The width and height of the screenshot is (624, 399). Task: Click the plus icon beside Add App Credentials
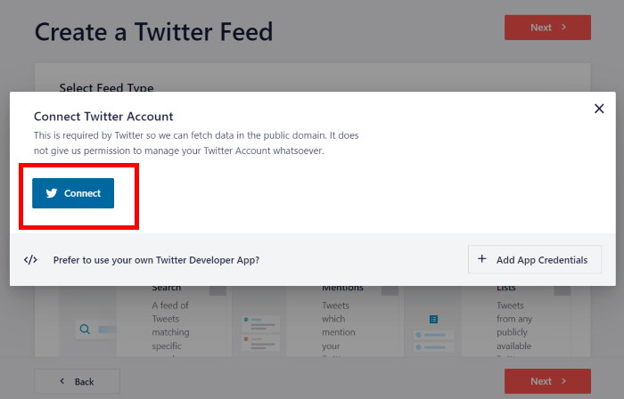click(x=482, y=259)
